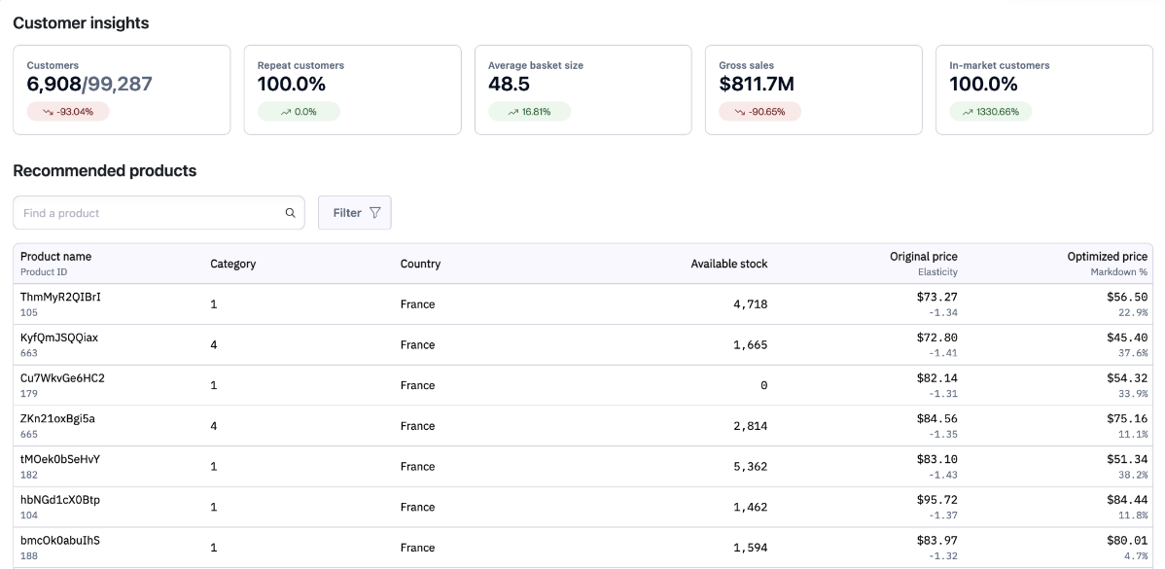
Task: Sort by Optimized price column header
Action: click(x=1107, y=257)
